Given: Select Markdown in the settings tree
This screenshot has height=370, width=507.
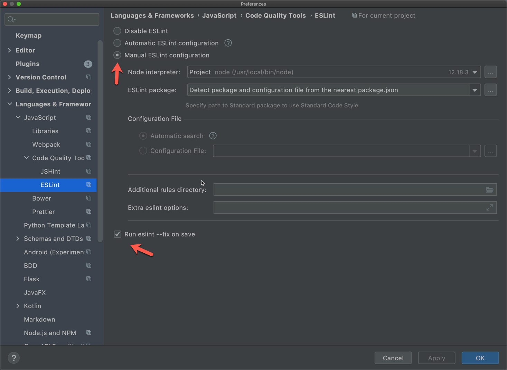Looking at the screenshot, I should point(40,320).
